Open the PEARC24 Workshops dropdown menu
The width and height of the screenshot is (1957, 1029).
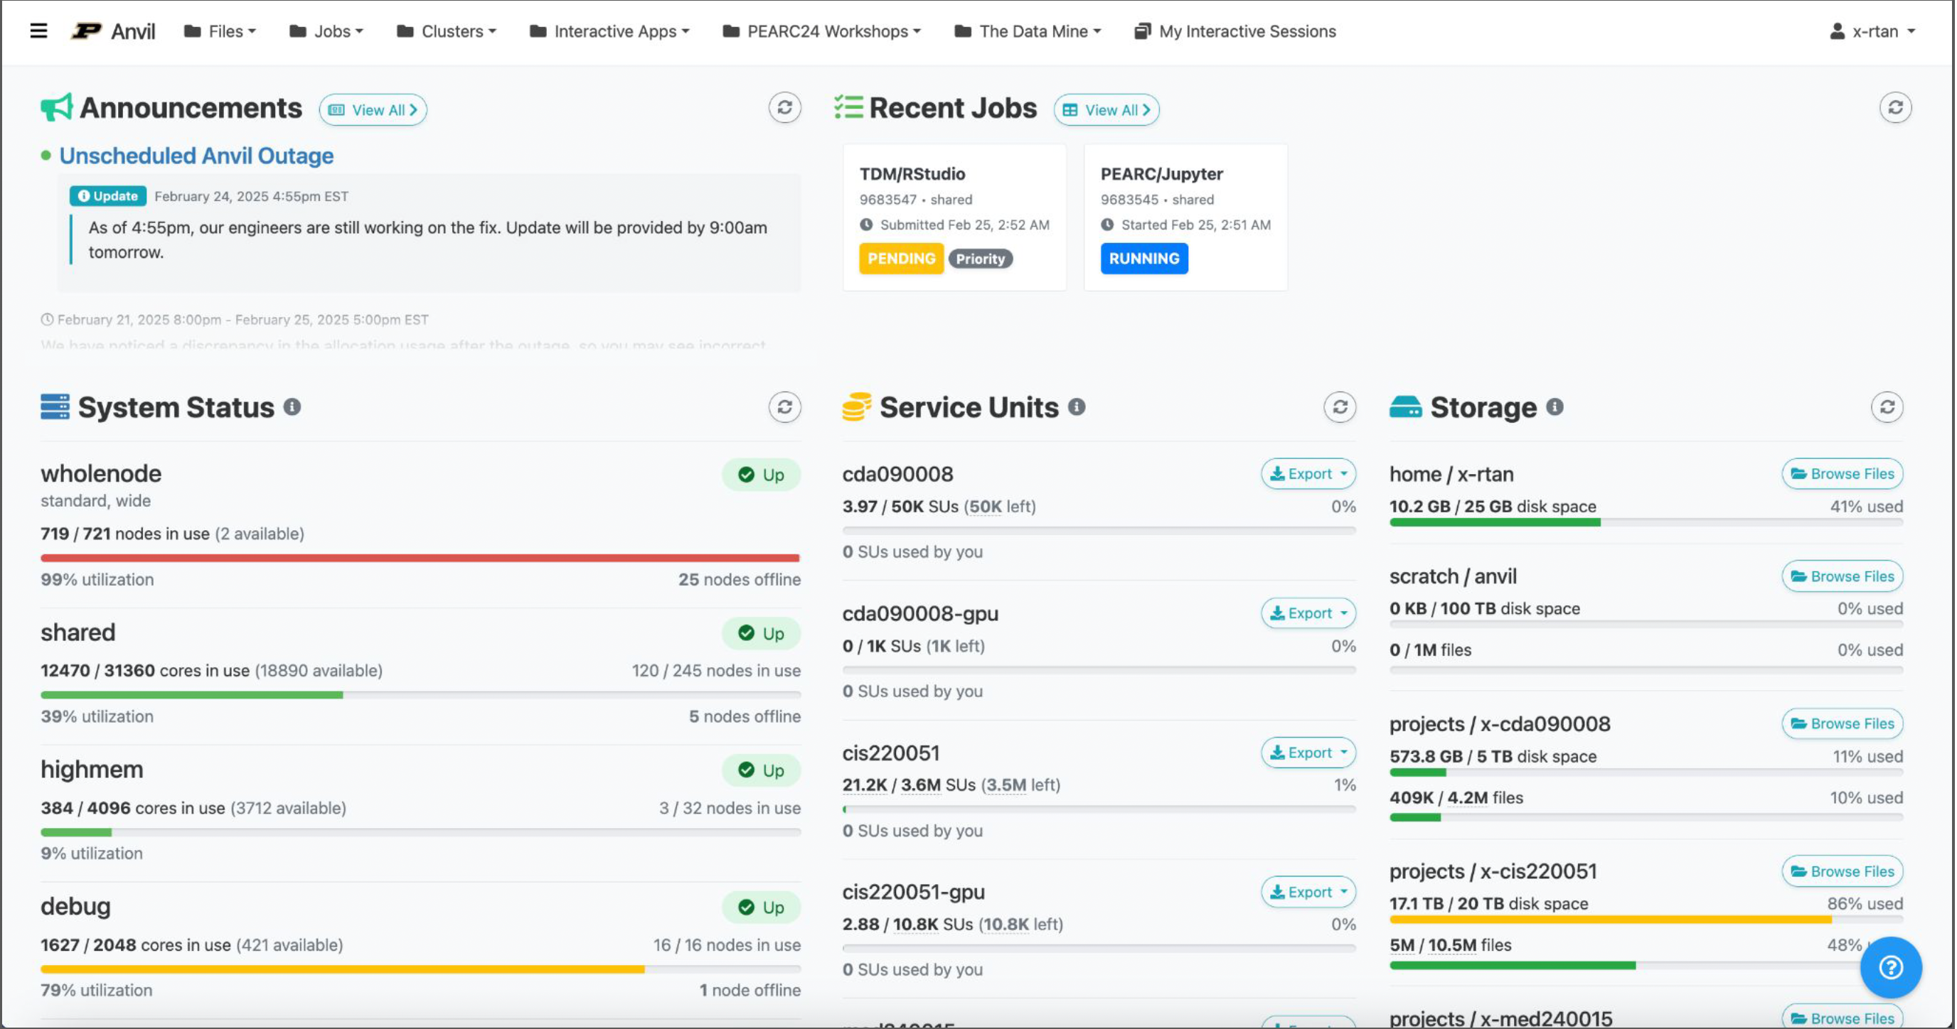click(x=822, y=31)
